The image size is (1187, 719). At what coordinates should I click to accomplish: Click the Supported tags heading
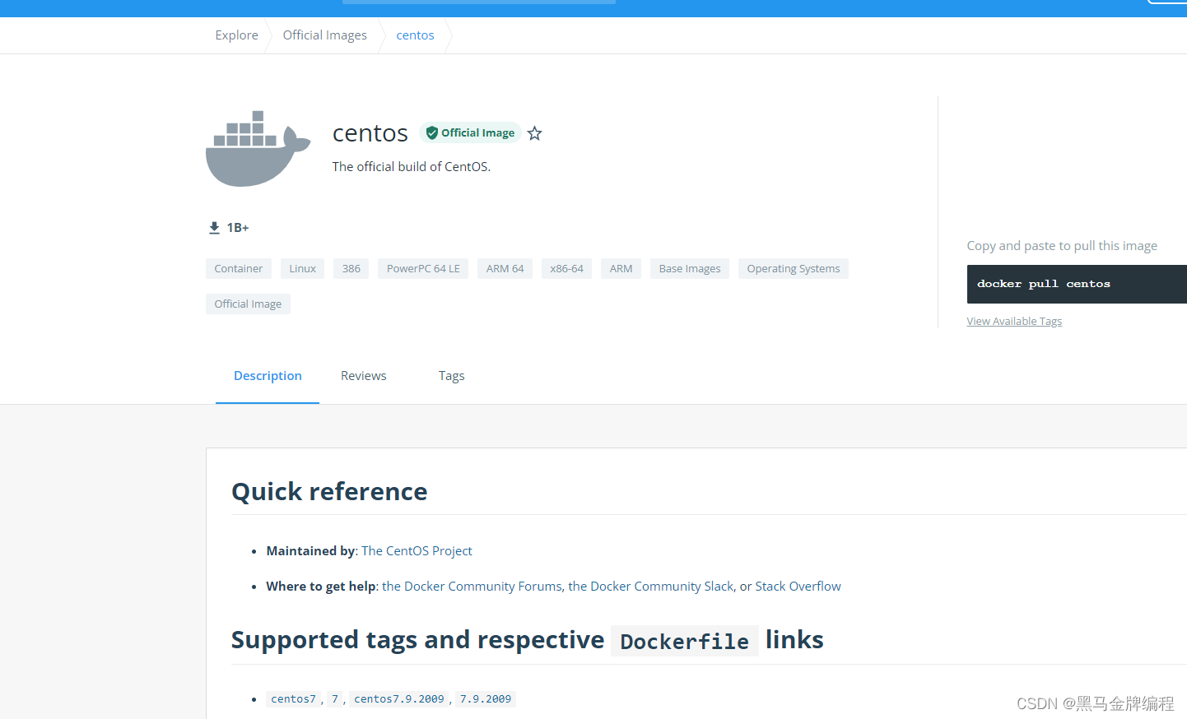[x=528, y=640]
